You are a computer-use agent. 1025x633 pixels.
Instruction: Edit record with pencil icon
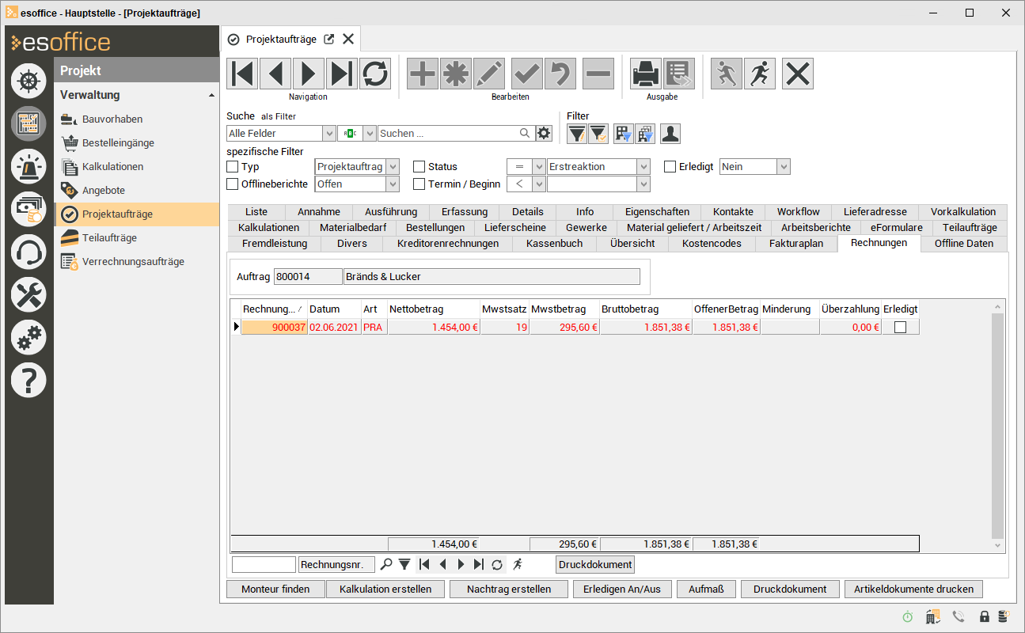pyautogui.click(x=489, y=74)
